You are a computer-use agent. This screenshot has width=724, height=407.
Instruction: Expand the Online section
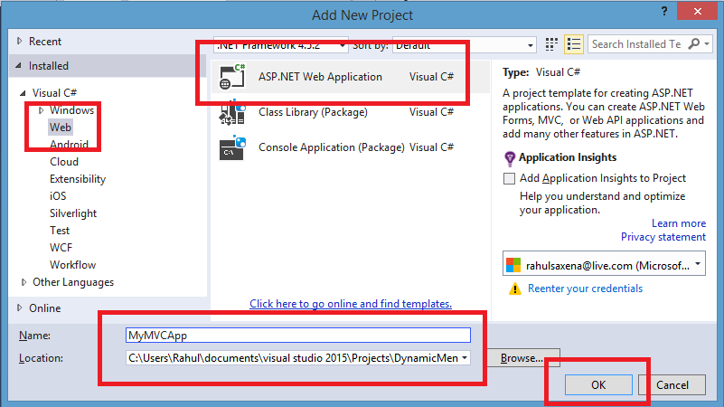pyautogui.click(x=19, y=308)
